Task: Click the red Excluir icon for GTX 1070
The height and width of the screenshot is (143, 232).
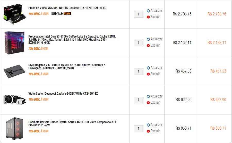Action: tap(148, 17)
